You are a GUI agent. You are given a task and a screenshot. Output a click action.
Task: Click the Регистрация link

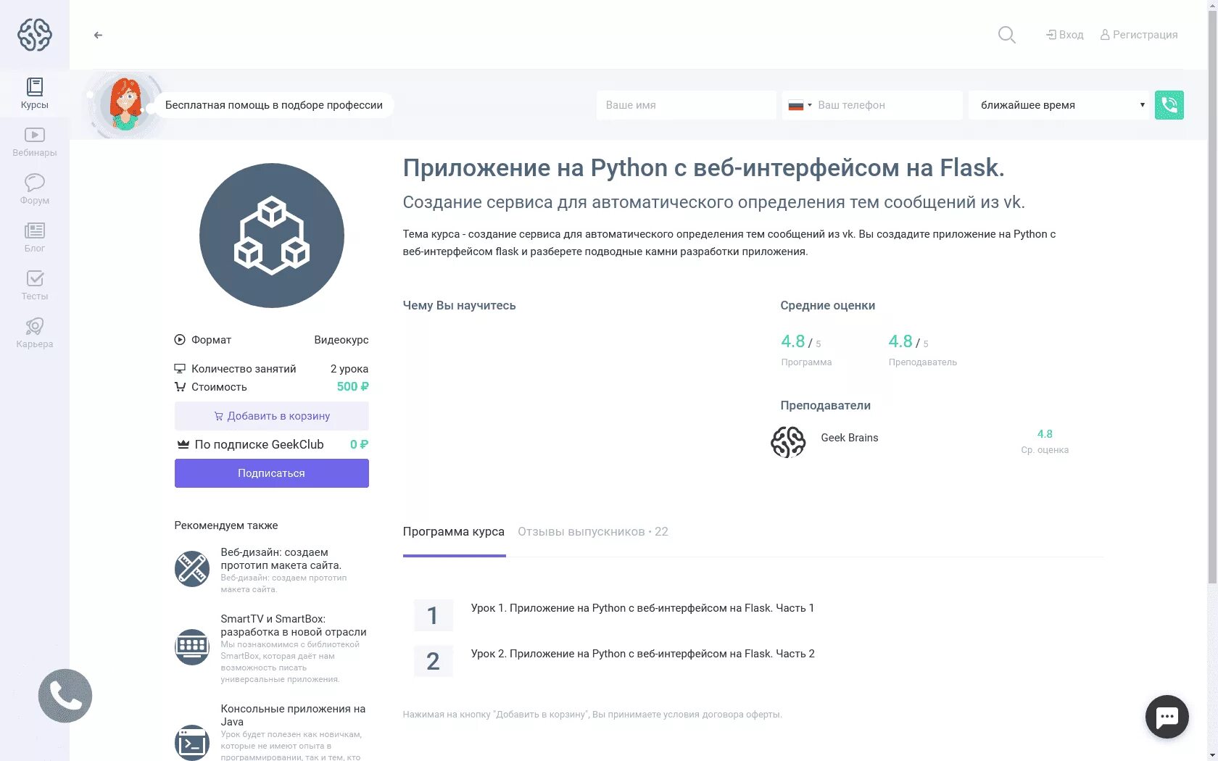pos(1139,35)
